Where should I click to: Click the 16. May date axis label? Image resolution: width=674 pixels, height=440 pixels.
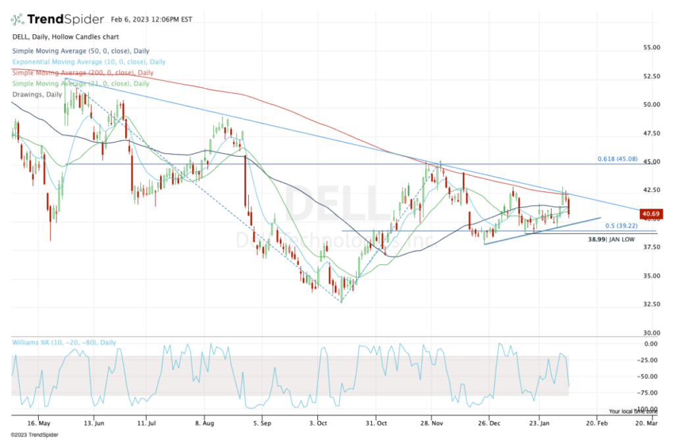tap(39, 424)
